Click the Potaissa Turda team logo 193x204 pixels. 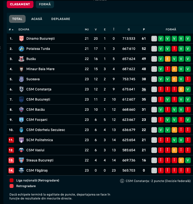[x=21, y=49]
